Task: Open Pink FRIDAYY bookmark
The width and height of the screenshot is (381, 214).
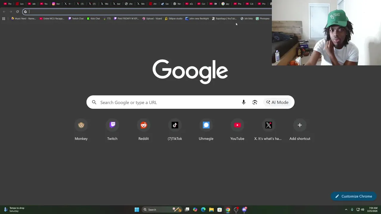Action: [x=127, y=18]
